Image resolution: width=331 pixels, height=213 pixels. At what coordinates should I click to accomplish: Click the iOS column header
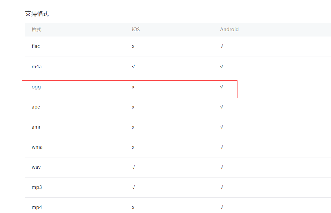pos(136,29)
